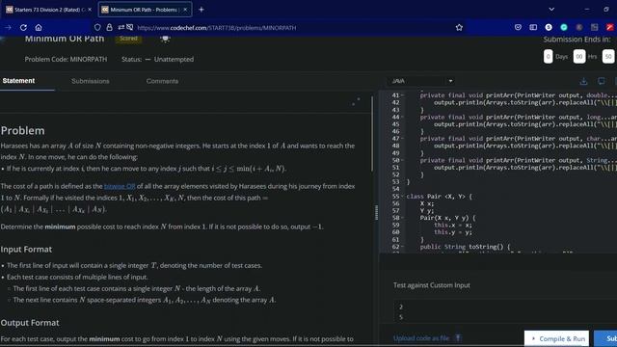Viewport: 617px width, 347px height.
Task: Click the Submission Ends In label
Action: click(x=577, y=40)
